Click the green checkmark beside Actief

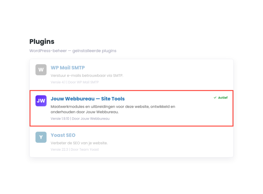[x=215, y=98]
